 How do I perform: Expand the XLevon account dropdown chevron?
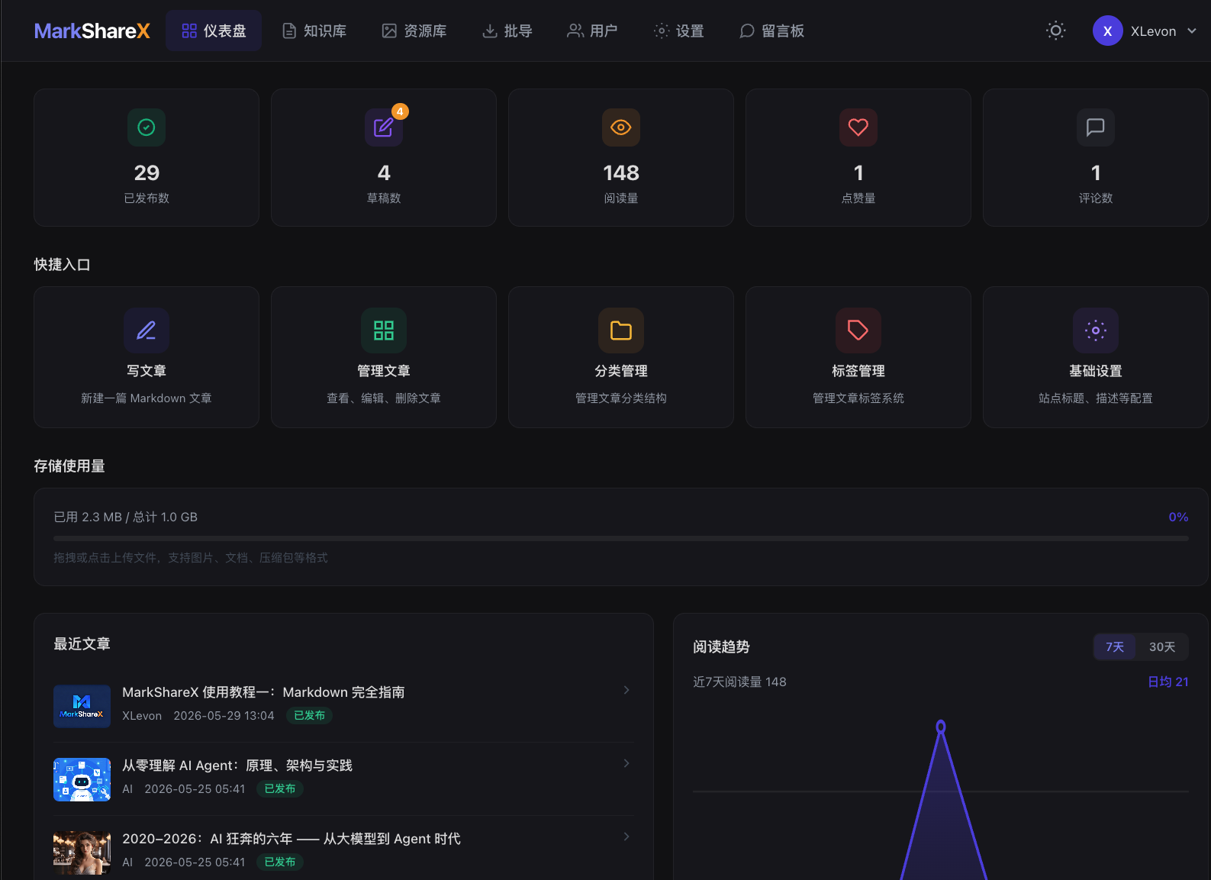1192,31
